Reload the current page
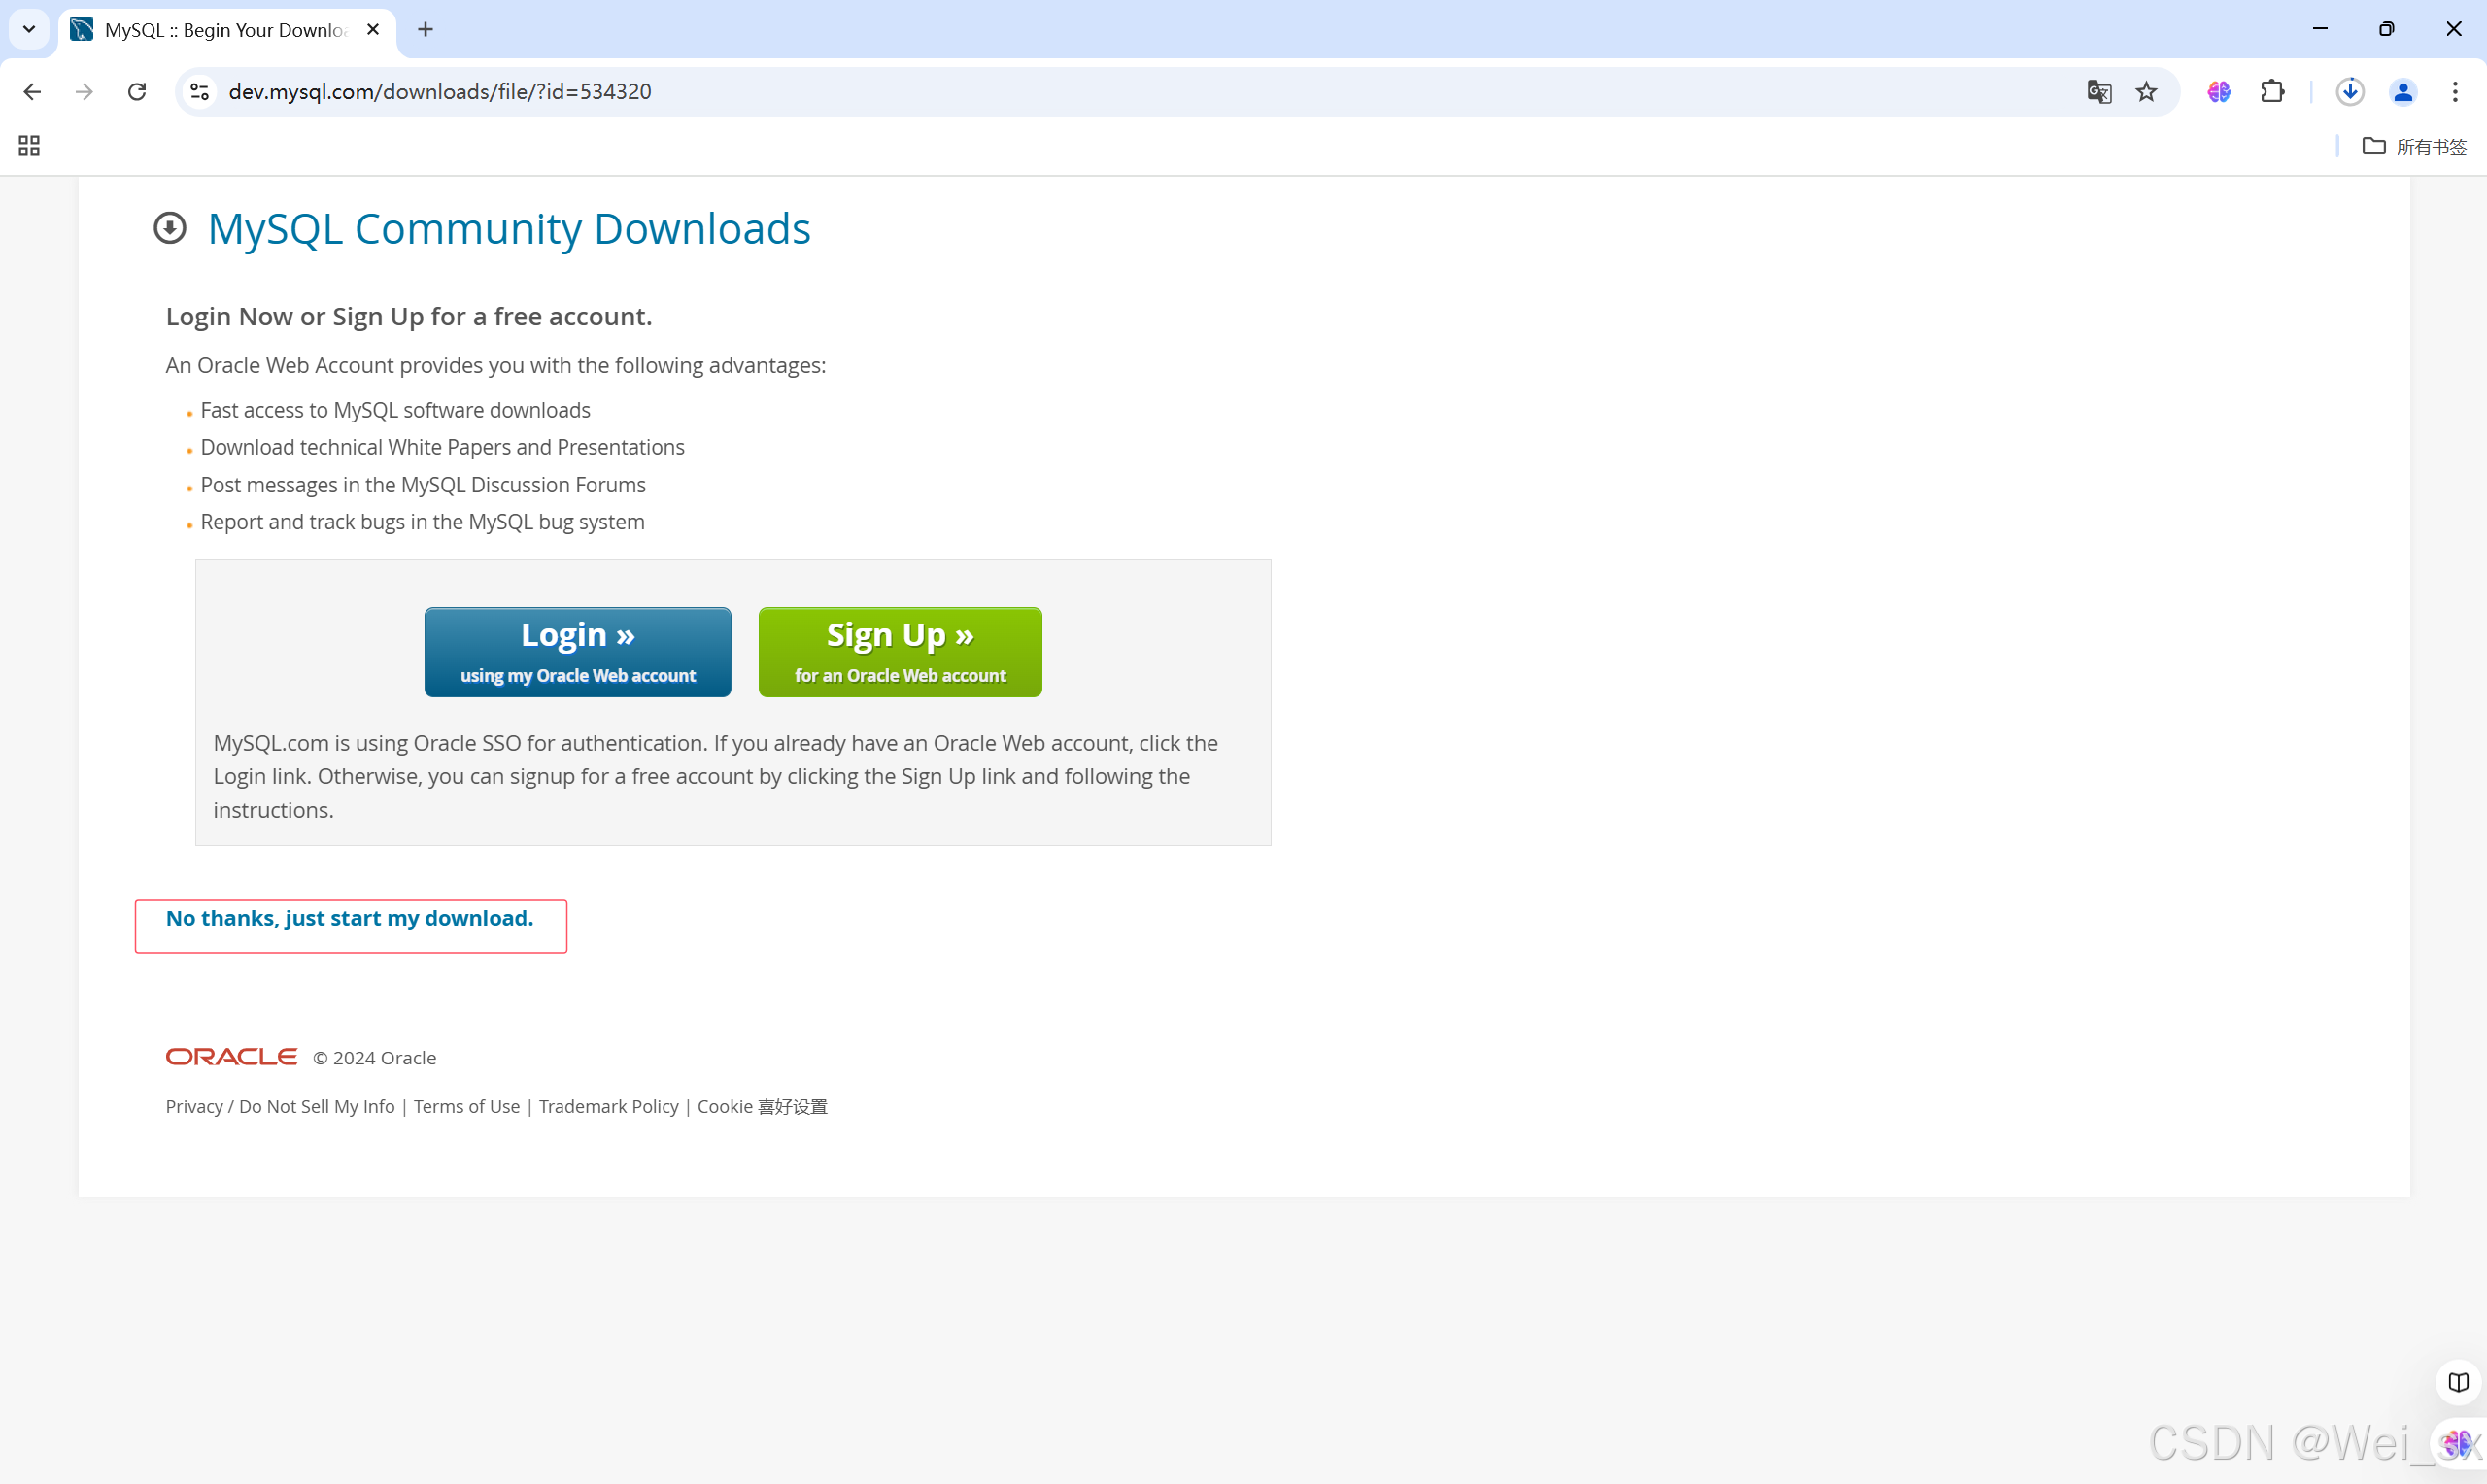The width and height of the screenshot is (2487, 1484). [x=137, y=92]
